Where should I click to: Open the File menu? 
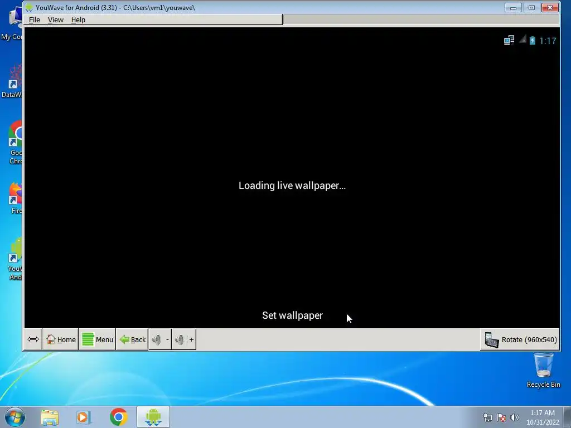pyautogui.click(x=34, y=20)
